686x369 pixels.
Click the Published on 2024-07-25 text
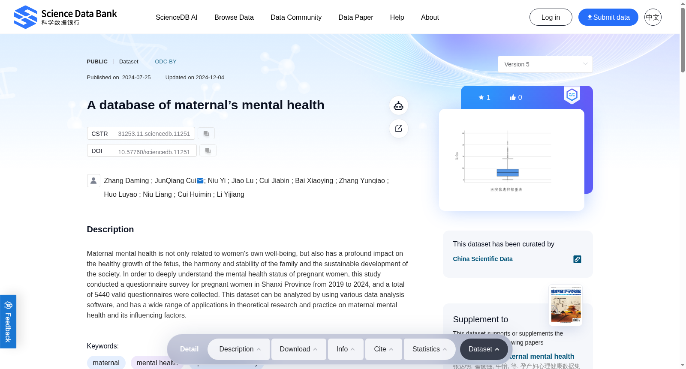pos(119,78)
